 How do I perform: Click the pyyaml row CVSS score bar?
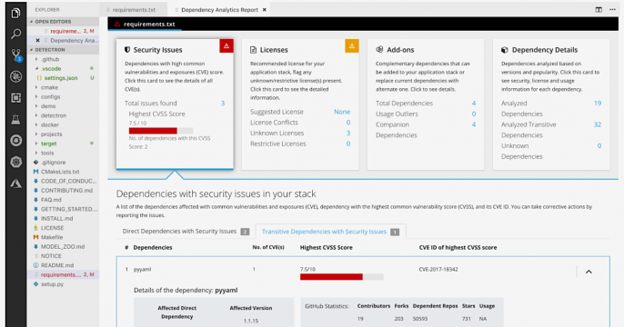coord(341,276)
